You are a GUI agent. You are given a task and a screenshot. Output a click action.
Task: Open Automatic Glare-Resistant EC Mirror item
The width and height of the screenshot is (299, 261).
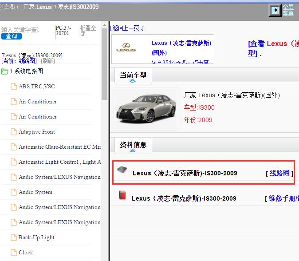click(59, 147)
